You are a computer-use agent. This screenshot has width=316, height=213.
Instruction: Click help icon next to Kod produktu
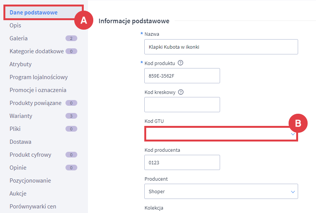(x=180, y=63)
